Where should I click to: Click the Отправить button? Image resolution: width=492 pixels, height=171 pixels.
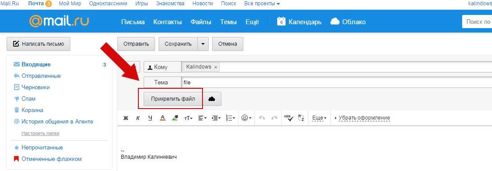click(x=136, y=44)
